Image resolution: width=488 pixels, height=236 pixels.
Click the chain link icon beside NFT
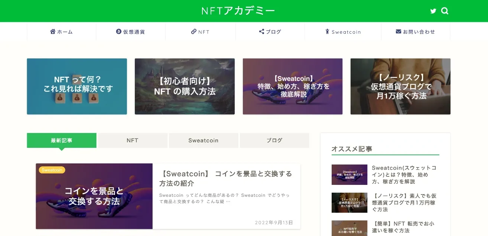(x=193, y=31)
